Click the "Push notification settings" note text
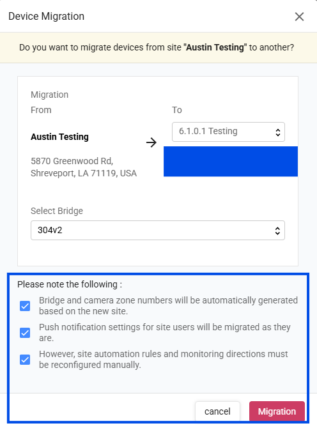This screenshot has width=317, height=428. coord(165,332)
